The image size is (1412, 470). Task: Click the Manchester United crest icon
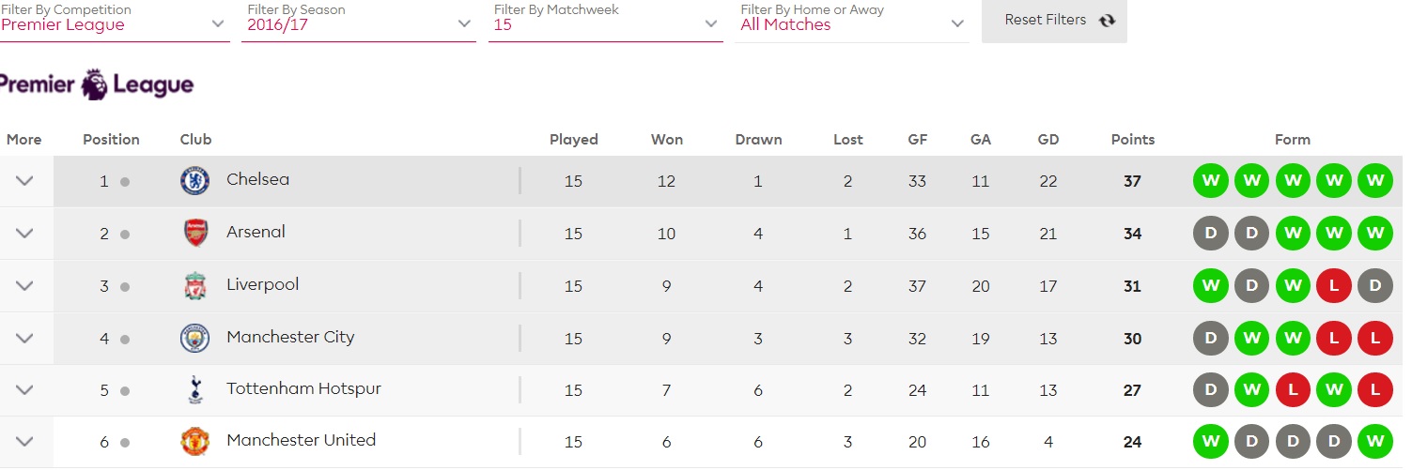[195, 442]
